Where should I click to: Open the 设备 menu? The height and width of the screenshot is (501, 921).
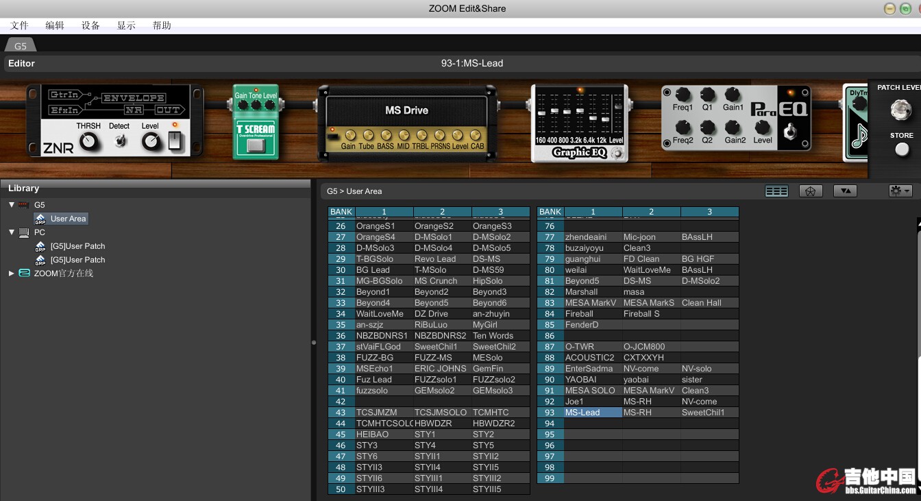[x=90, y=25]
